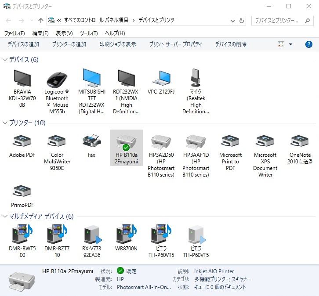The width and height of the screenshot is (319, 296).
Task: Collapse the プリンター (10) group
Action: click(x=5, y=123)
